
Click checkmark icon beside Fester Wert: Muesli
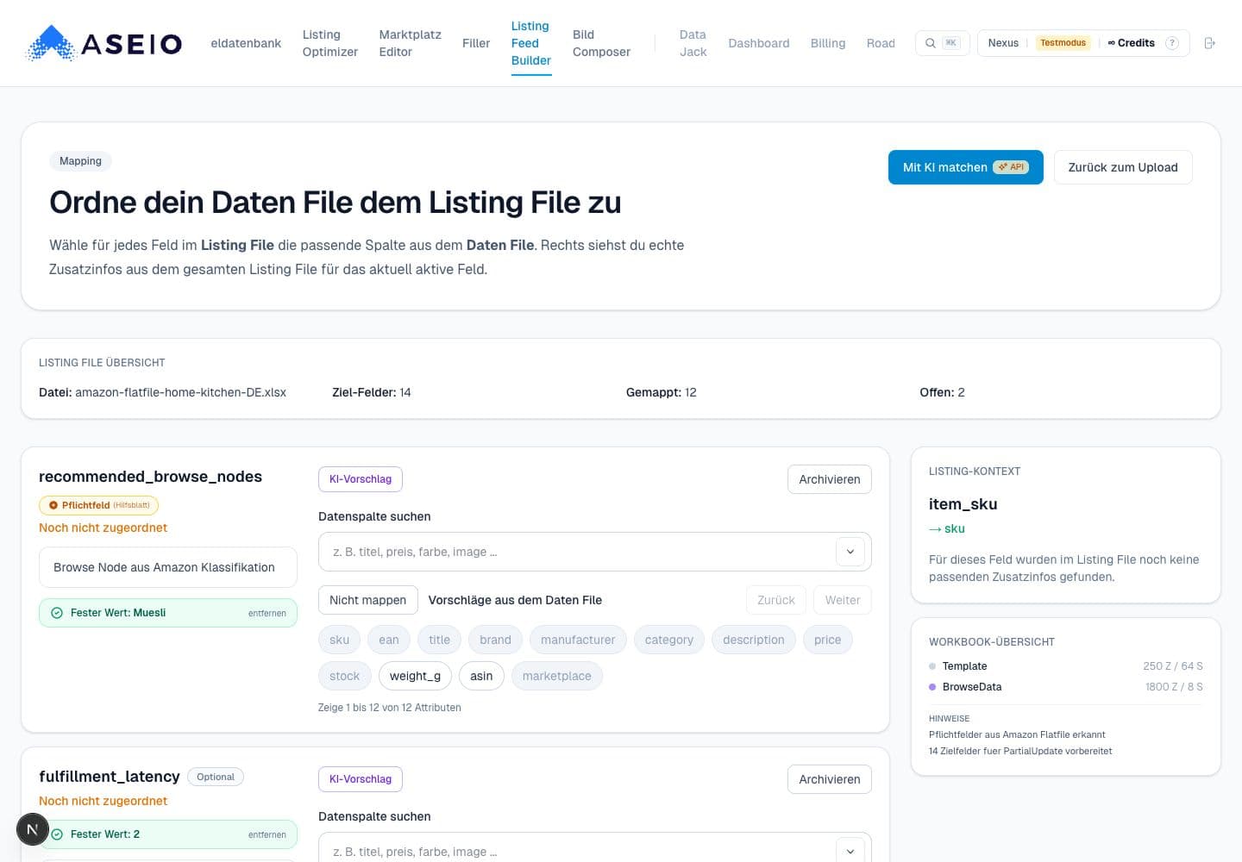coord(57,613)
